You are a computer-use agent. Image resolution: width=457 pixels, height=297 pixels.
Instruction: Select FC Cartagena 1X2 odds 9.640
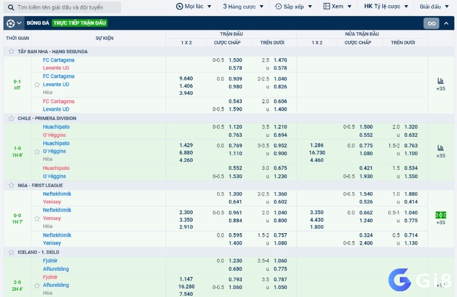186,79
